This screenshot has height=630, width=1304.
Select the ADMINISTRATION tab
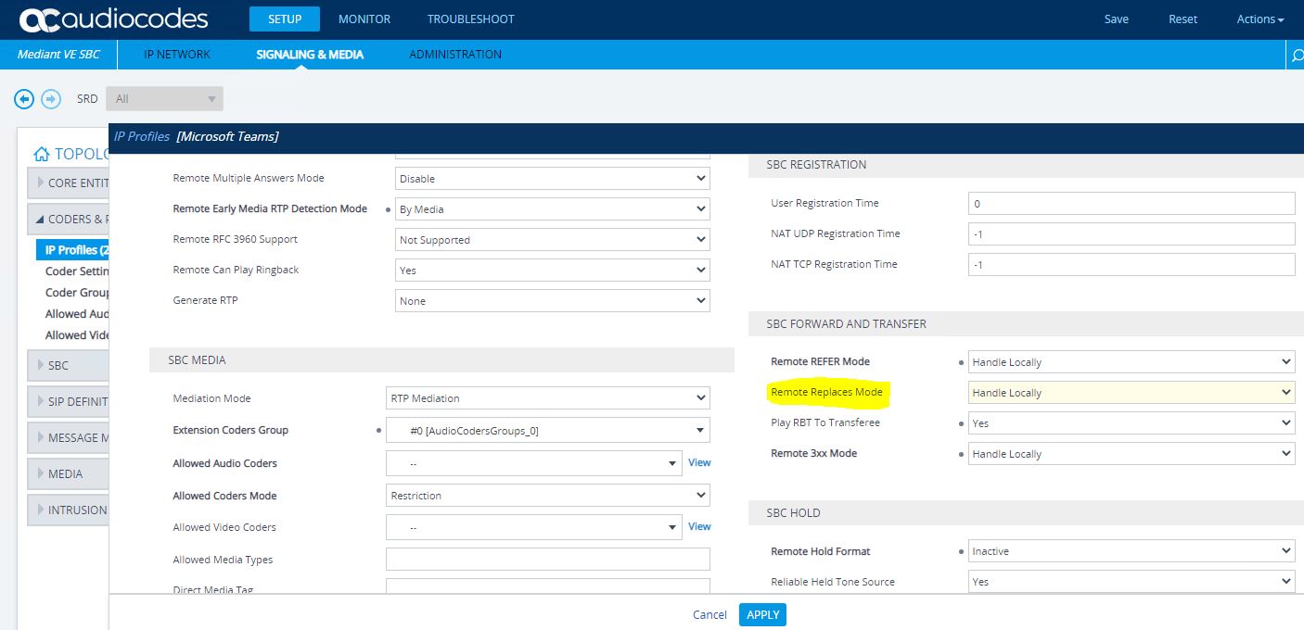454,54
